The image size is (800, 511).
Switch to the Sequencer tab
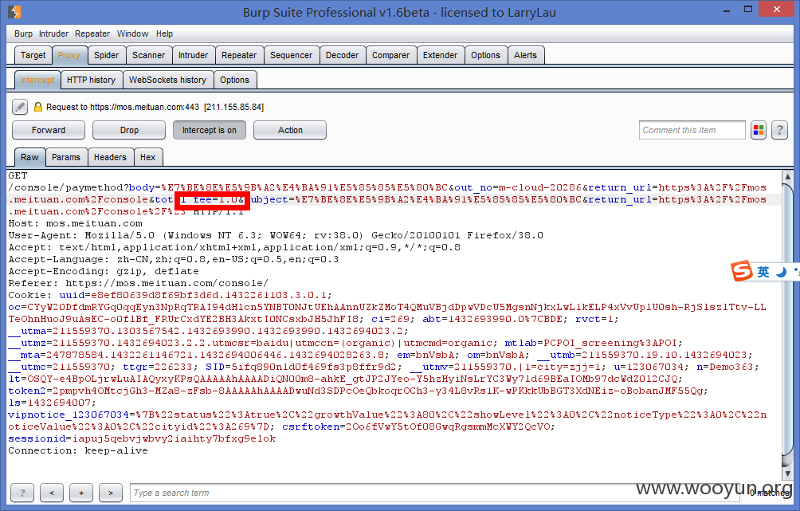coord(292,55)
